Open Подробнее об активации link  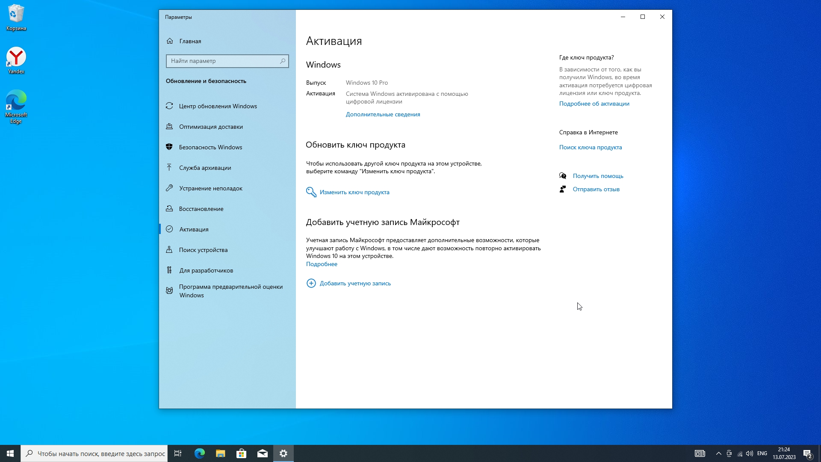point(594,104)
